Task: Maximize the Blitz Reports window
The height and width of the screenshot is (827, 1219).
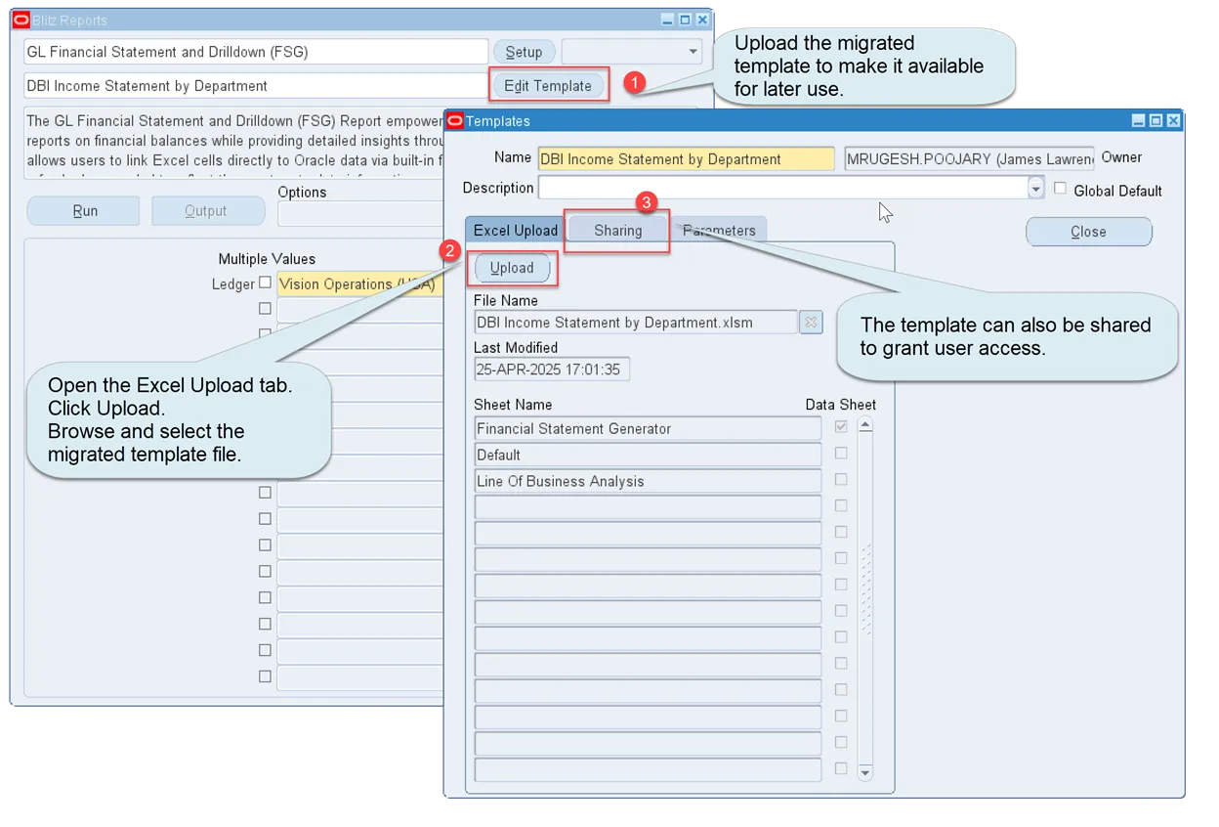Action: tap(685, 21)
